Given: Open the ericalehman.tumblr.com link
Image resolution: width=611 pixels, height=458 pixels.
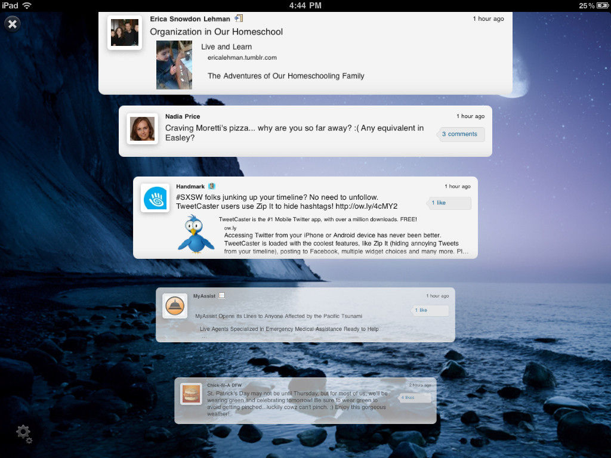Looking at the screenshot, I should click(x=242, y=58).
